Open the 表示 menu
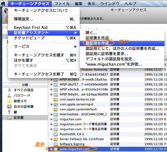The height and width of the screenshot is (152, 167). click(x=91, y=4)
